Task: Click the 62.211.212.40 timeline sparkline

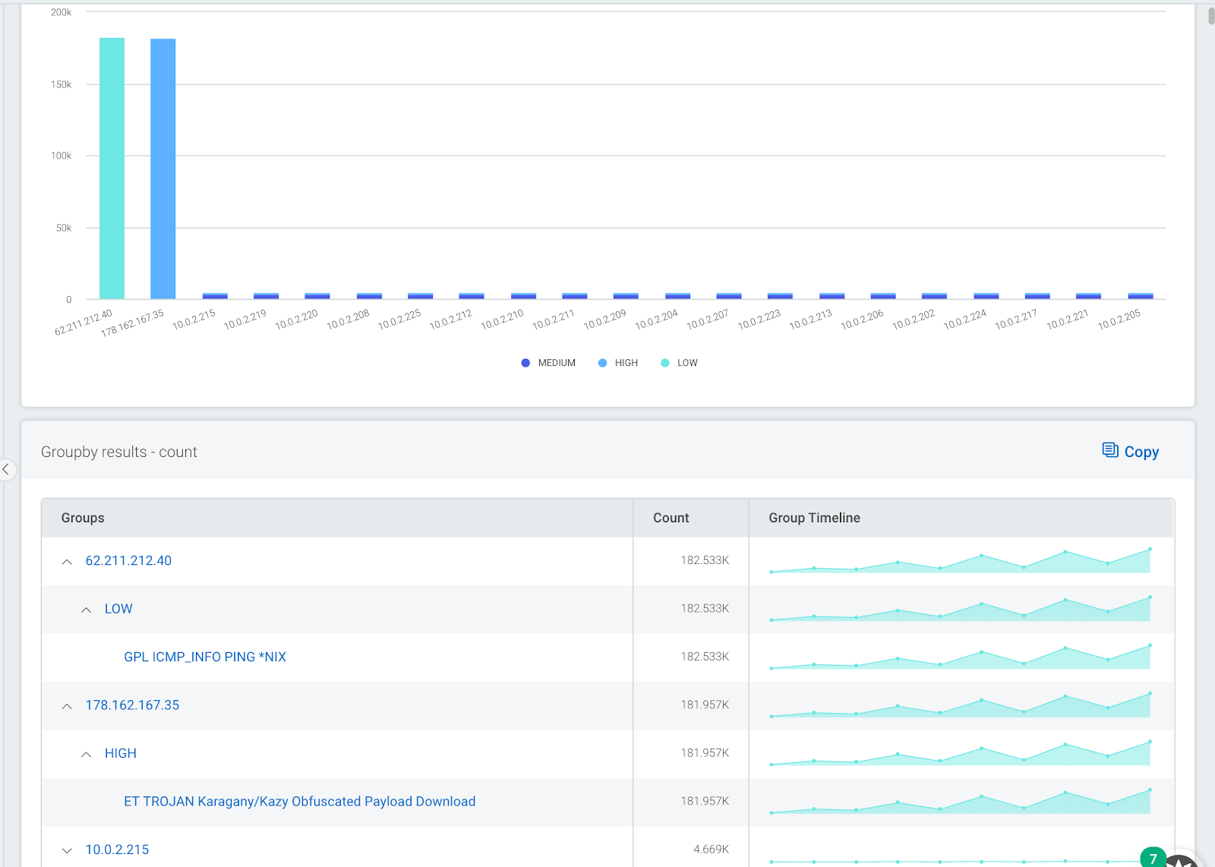Action: [x=960, y=561]
